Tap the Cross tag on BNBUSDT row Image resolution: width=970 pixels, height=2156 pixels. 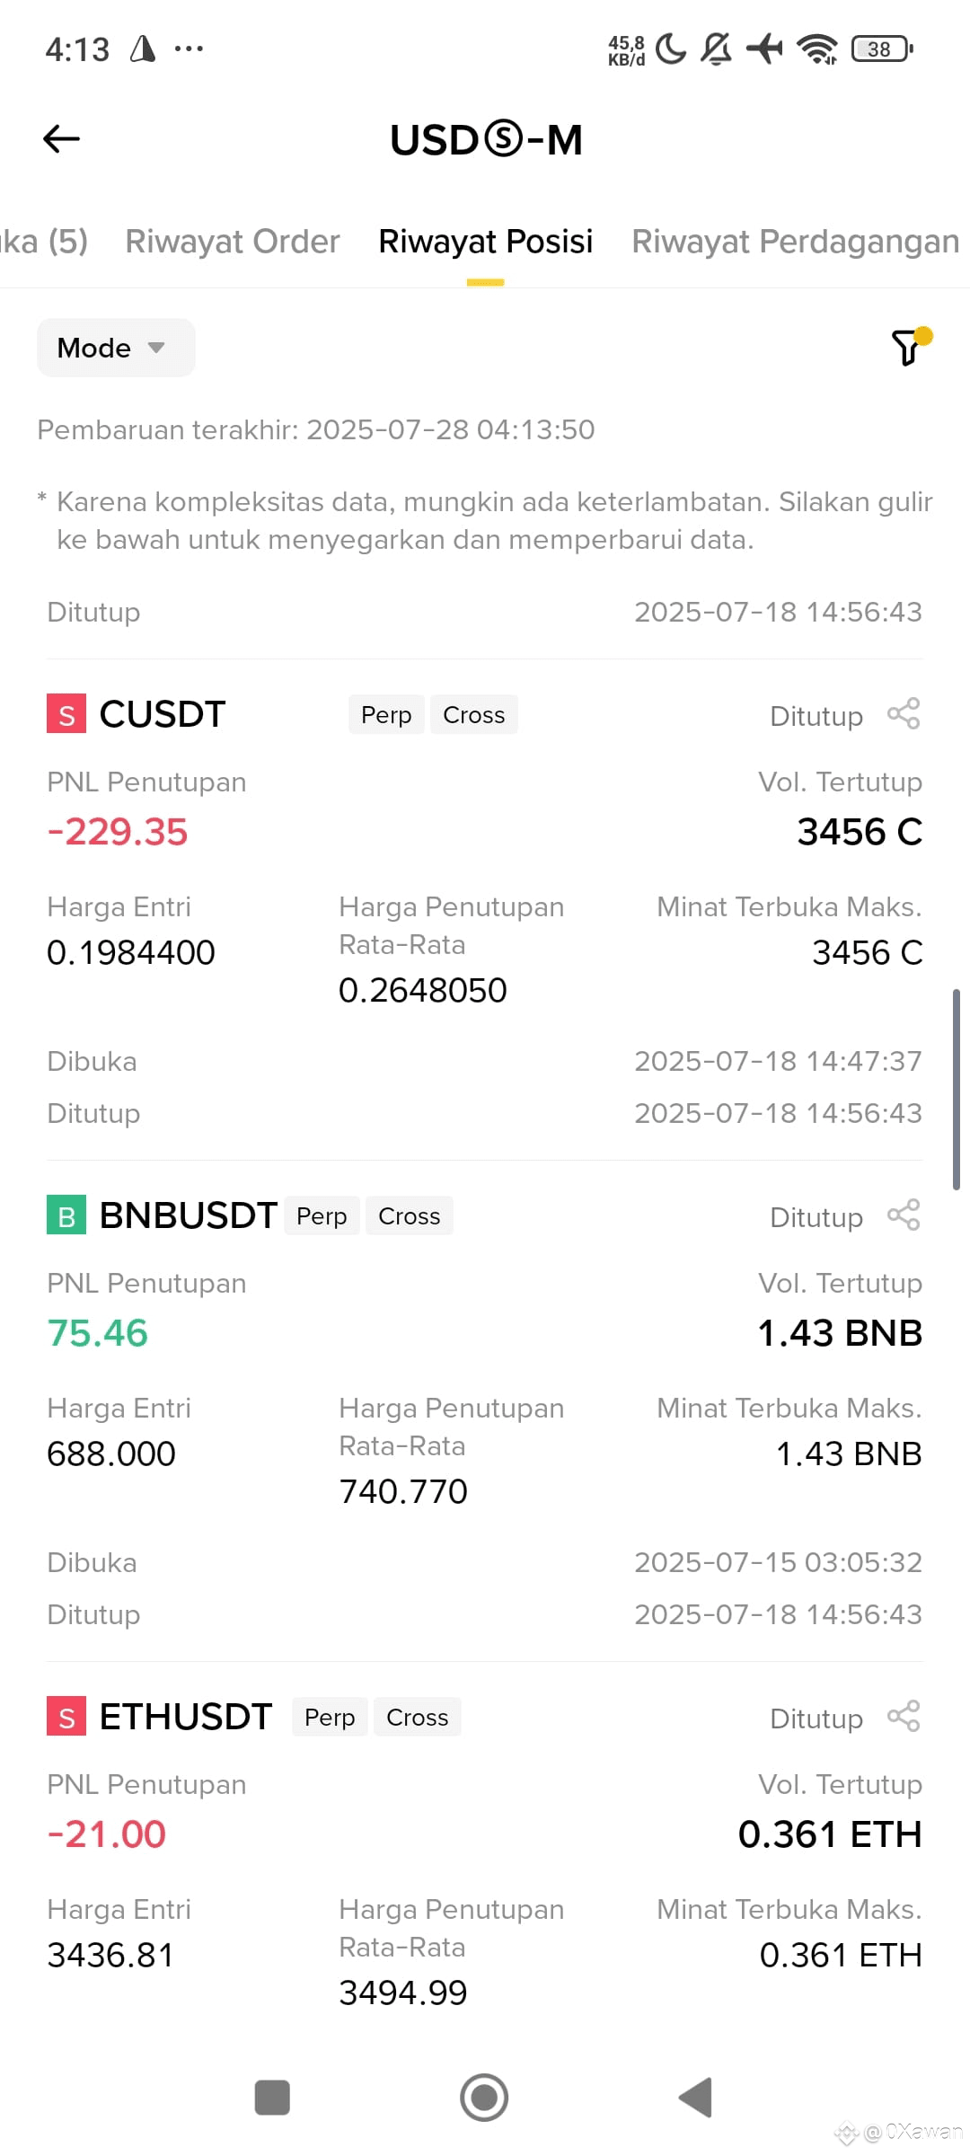[410, 1215]
